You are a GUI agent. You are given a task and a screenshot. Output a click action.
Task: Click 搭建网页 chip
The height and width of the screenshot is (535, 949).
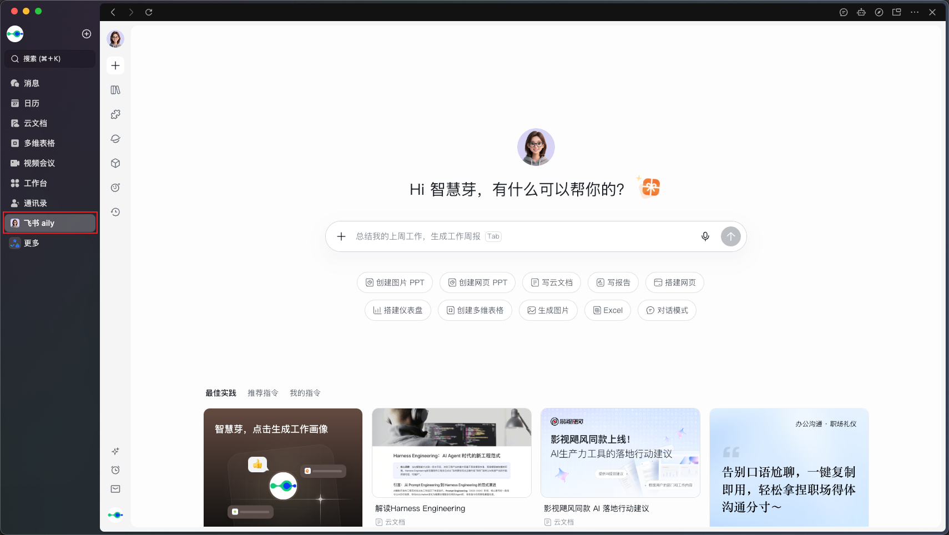coord(675,282)
